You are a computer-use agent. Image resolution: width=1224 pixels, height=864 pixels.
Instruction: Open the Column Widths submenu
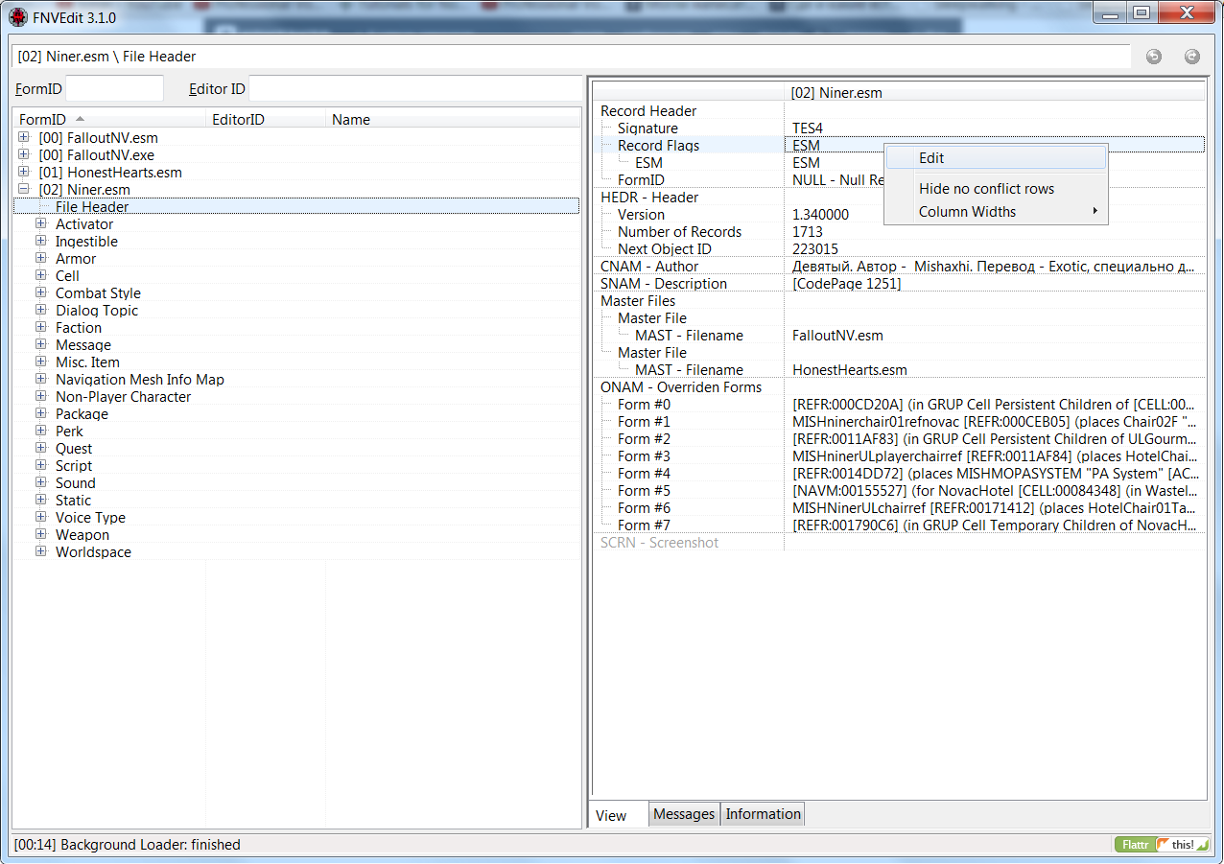coord(996,212)
